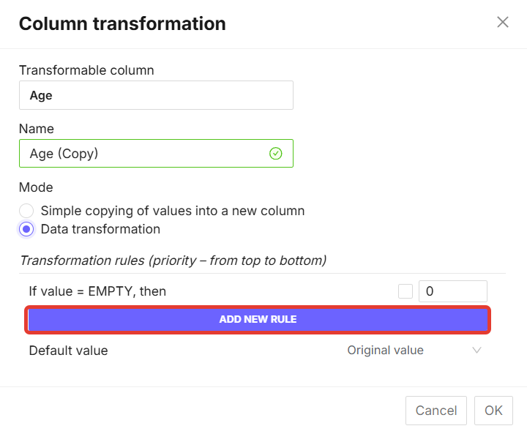Focus the Name field containing Age (Copy)

click(146, 154)
